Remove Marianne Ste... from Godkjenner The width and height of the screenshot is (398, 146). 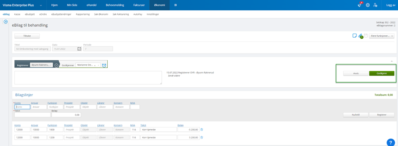tap(95, 65)
